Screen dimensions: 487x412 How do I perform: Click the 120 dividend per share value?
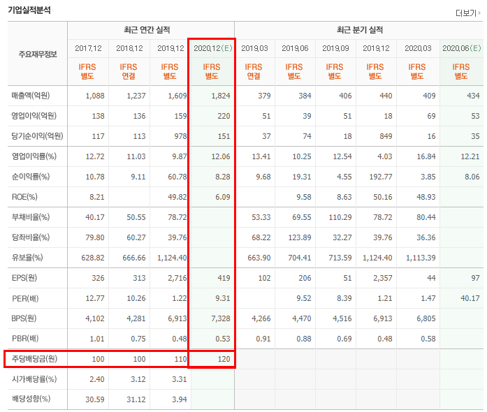pyautogui.click(x=224, y=359)
